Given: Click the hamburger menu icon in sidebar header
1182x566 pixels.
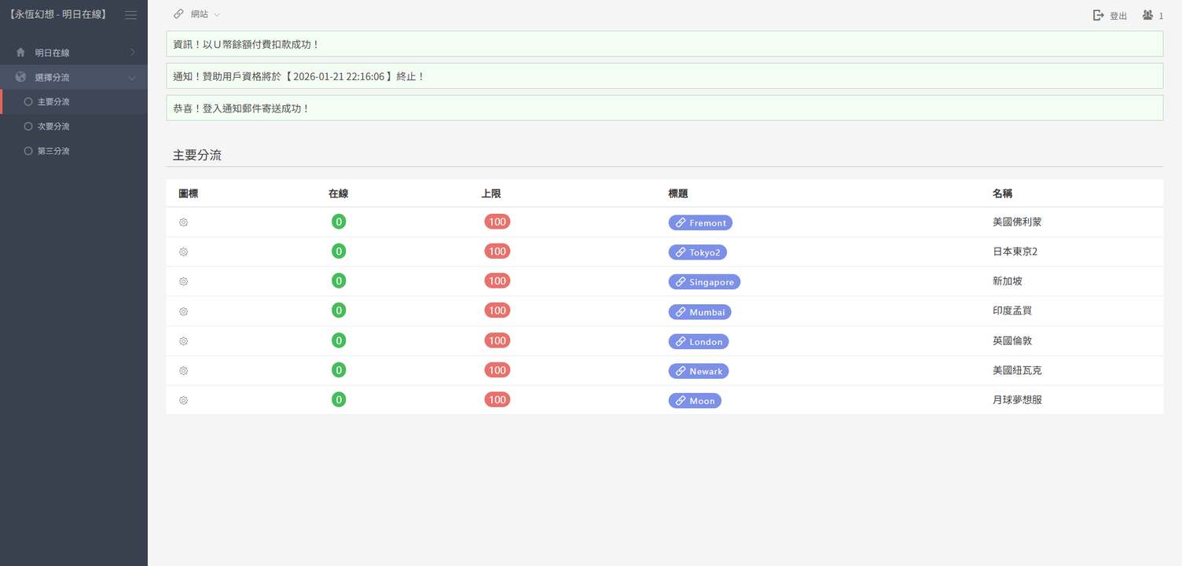Looking at the screenshot, I should click(x=130, y=15).
